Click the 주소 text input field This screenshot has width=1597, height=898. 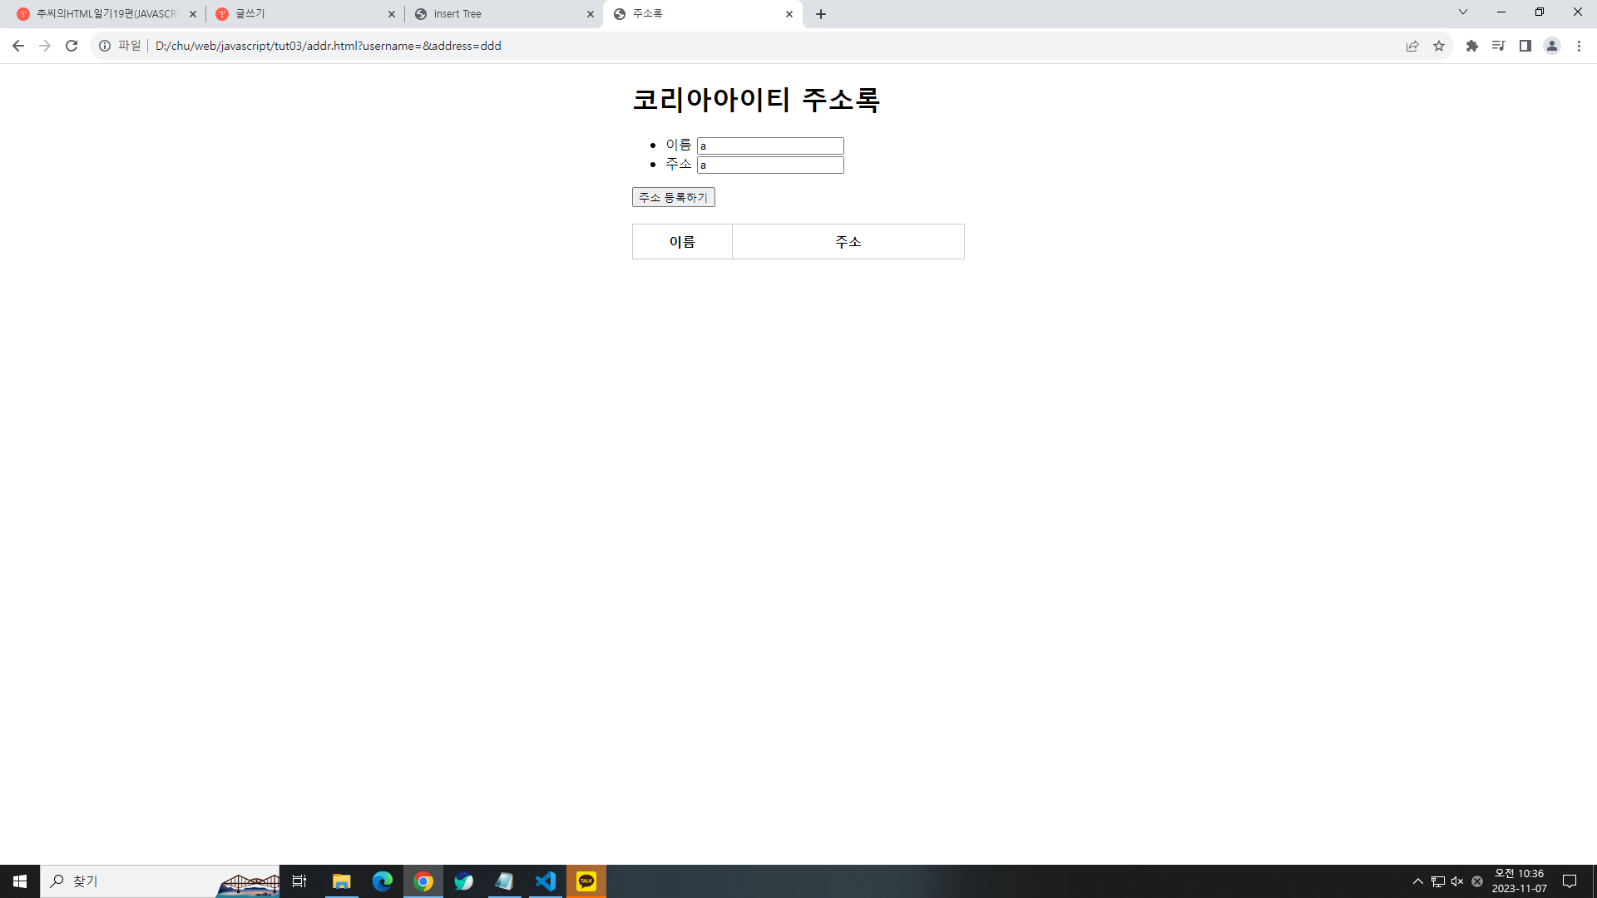770,165
